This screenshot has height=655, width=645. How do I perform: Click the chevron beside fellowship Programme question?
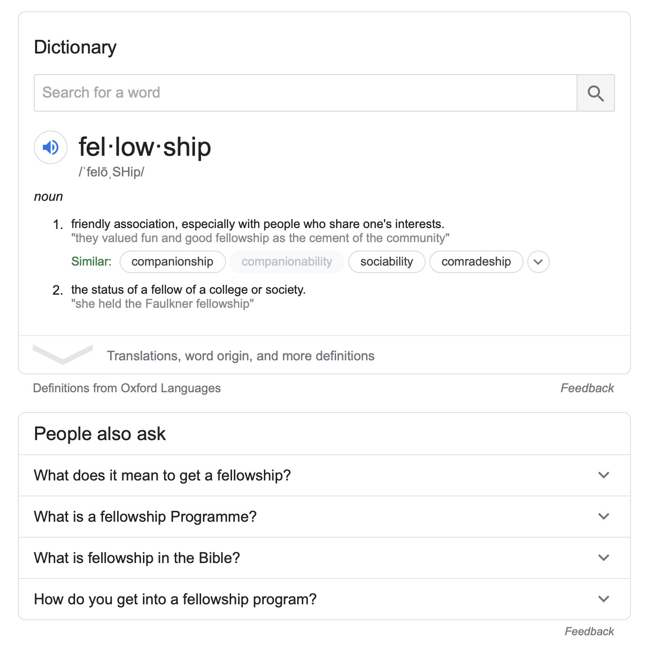604,517
